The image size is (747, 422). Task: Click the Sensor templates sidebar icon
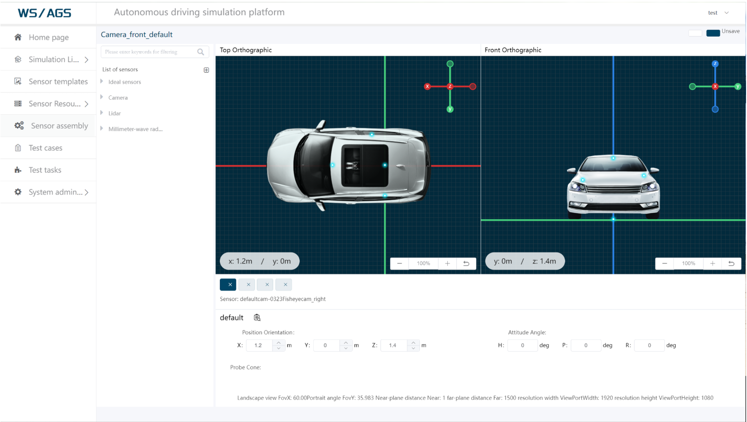coord(18,81)
